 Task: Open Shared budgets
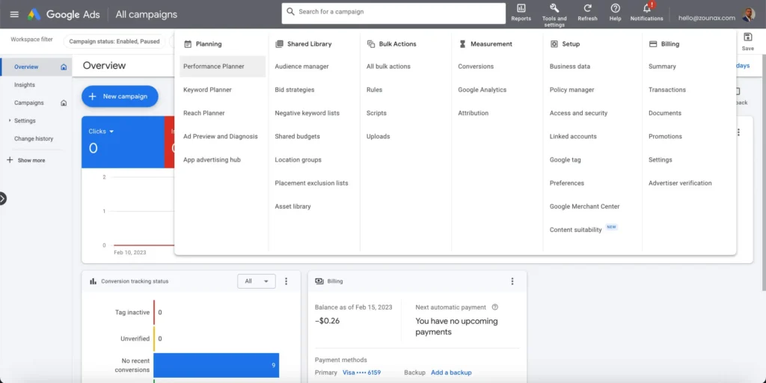[298, 137]
